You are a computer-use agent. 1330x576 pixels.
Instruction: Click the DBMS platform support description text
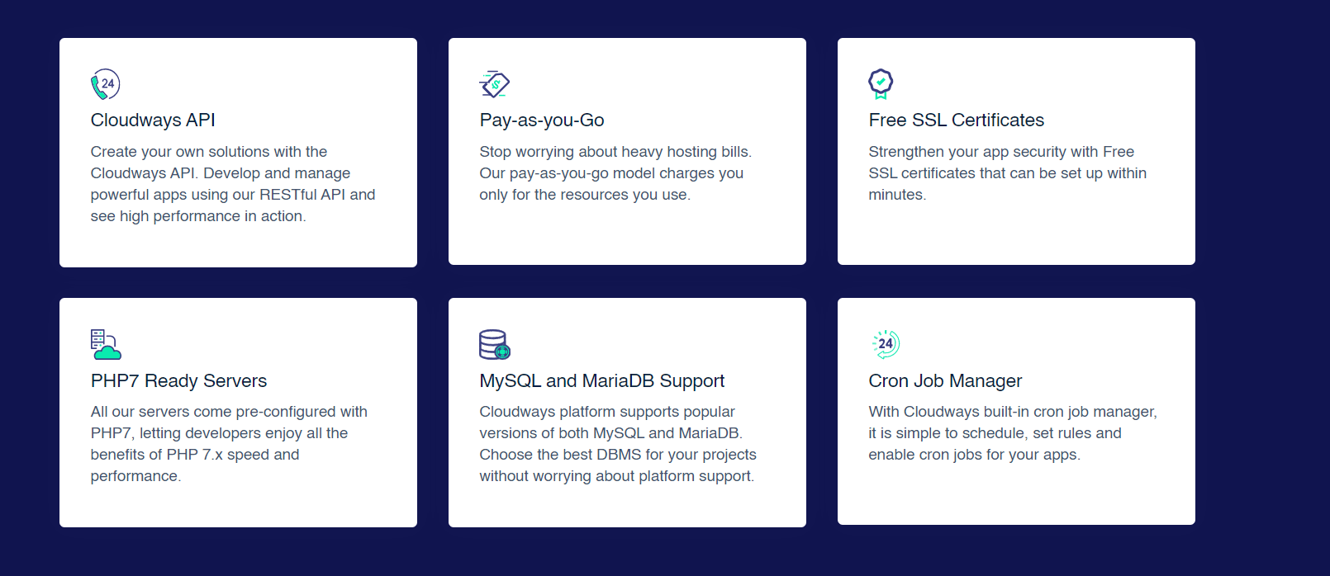click(x=618, y=444)
